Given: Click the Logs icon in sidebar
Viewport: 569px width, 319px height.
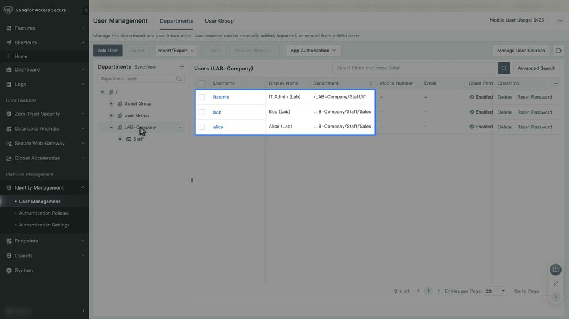Looking at the screenshot, I should coord(9,85).
